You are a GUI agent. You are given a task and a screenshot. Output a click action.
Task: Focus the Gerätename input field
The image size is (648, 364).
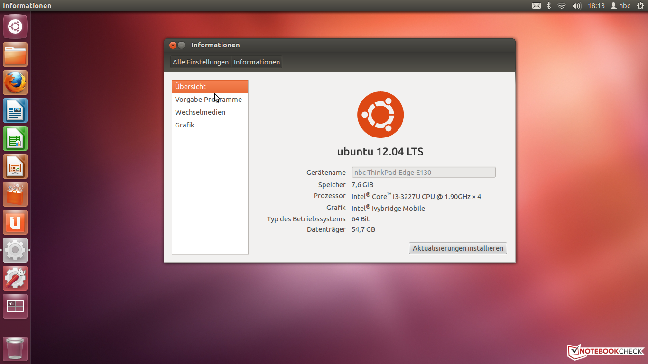pos(424,172)
